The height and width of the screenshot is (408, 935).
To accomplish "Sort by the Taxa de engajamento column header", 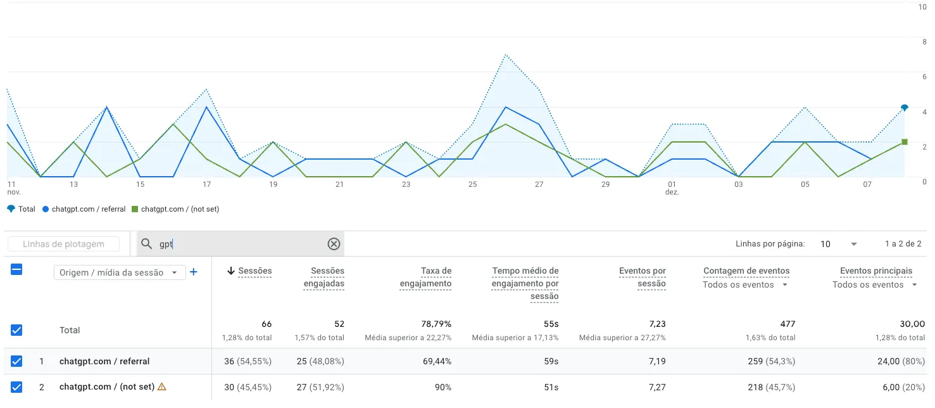I will point(426,277).
